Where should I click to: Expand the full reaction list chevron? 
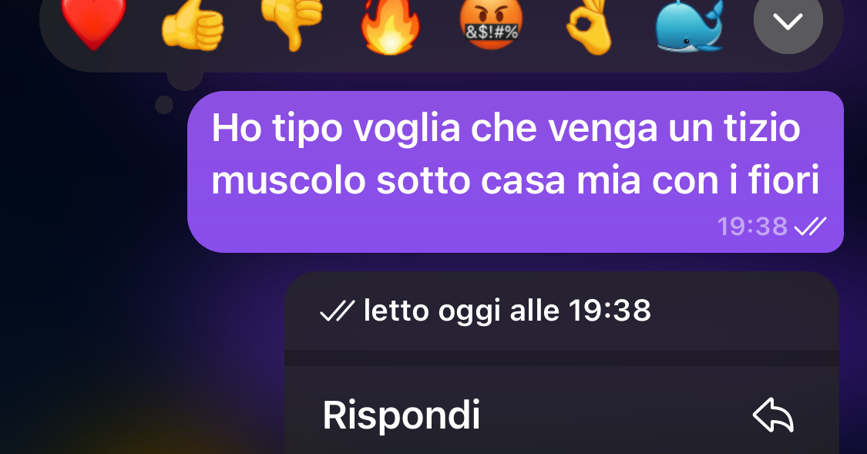pos(788,21)
